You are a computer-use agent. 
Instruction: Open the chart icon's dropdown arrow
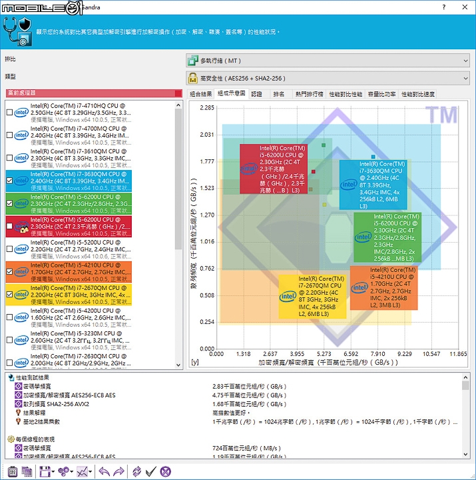tap(91, 472)
